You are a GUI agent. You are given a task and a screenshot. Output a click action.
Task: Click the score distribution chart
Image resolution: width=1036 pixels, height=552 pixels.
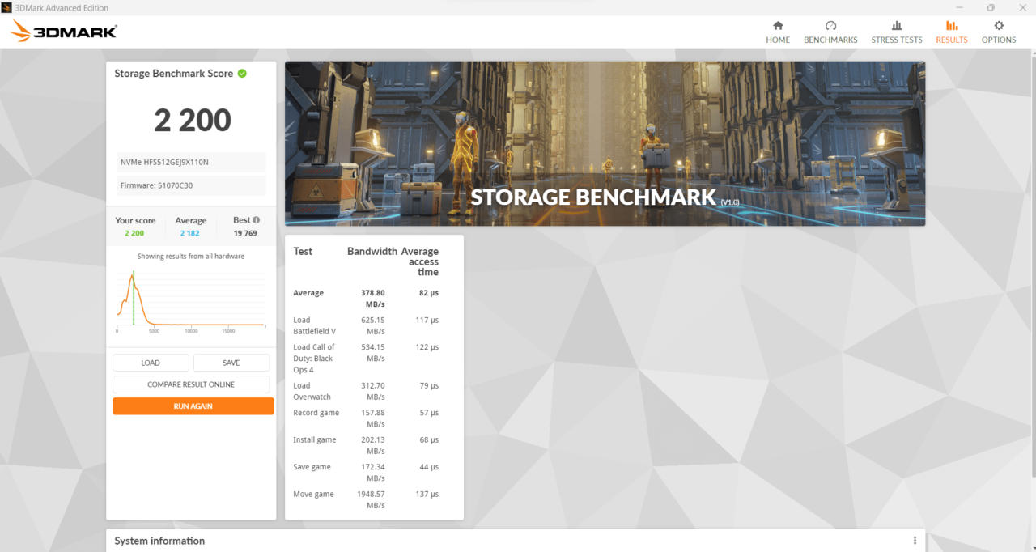tap(191, 299)
